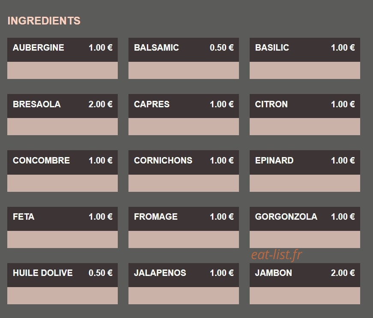Click the beige area under JALAPENOS
This screenshot has height=318, width=373.
[184, 296]
